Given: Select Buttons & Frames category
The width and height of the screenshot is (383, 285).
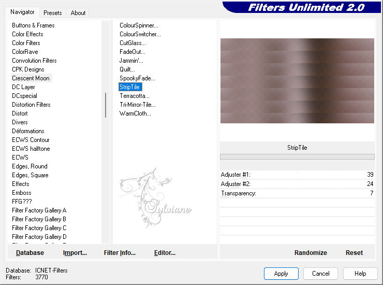Looking at the screenshot, I should [33, 25].
